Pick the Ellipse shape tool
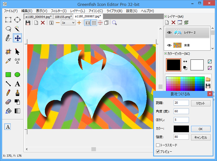The width and height of the screenshot is (217, 161). (17, 75)
